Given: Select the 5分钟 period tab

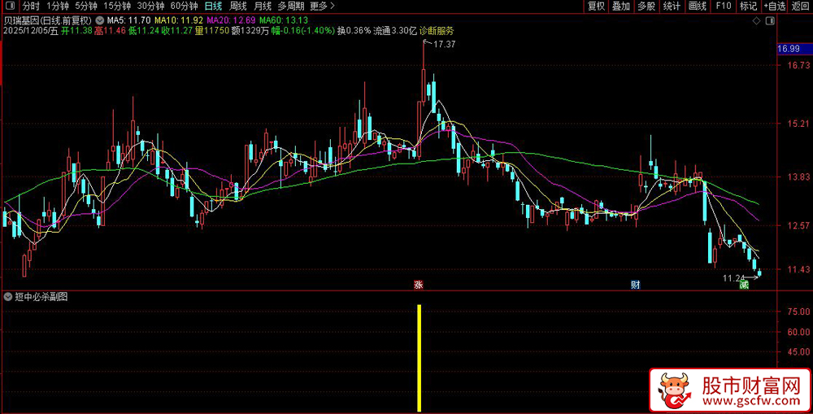Looking at the screenshot, I should (x=86, y=7).
